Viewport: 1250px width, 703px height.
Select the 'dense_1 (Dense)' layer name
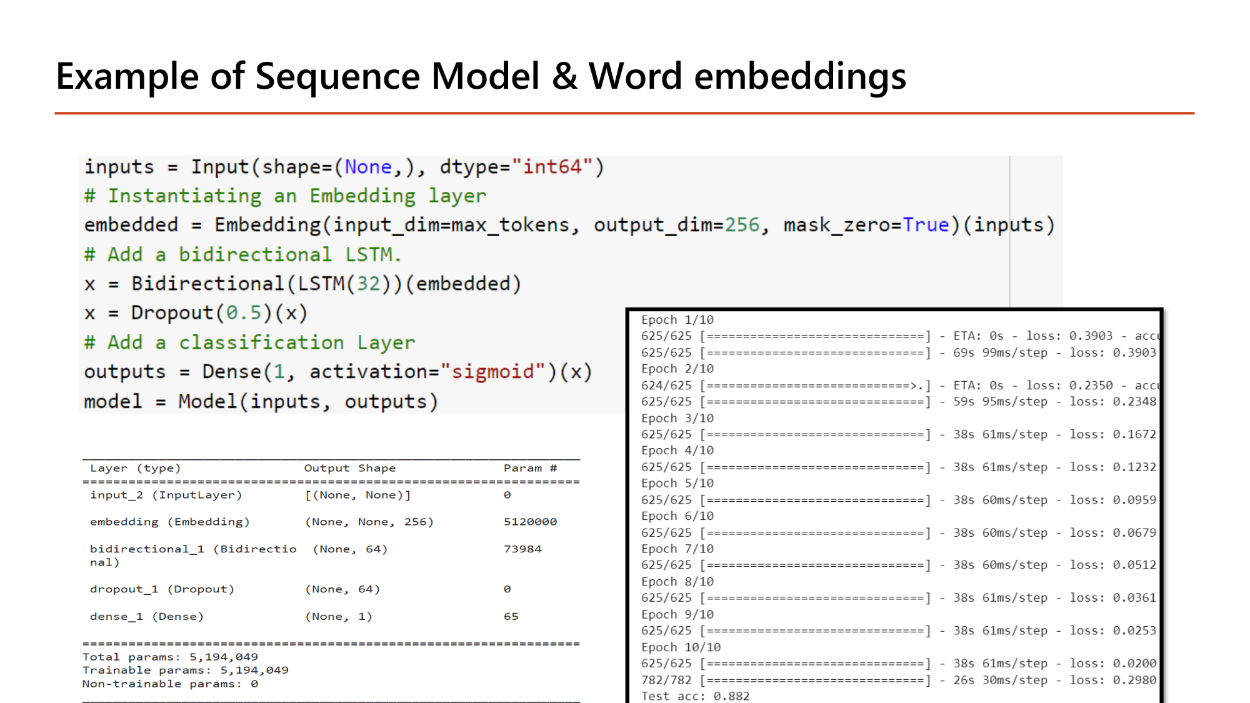(147, 616)
